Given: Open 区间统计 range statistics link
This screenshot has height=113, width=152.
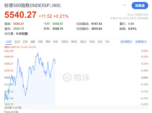Looking at the screenshot, I should pyautogui.click(x=126, y=42).
